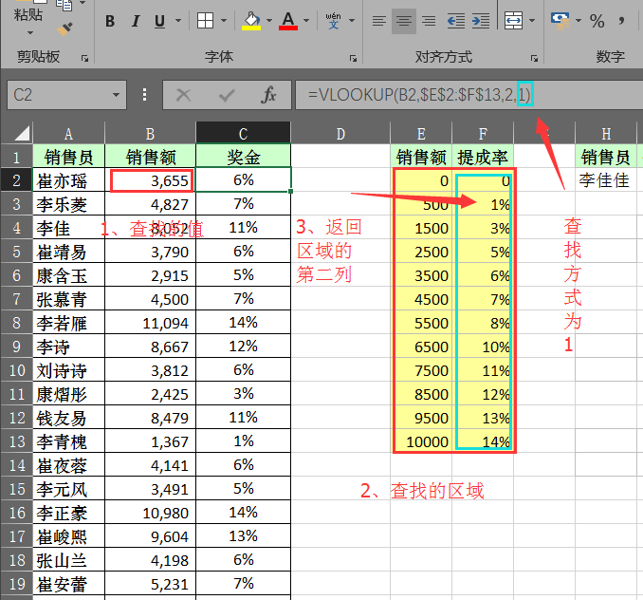
Task: Select column H header
Action: (606, 133)
